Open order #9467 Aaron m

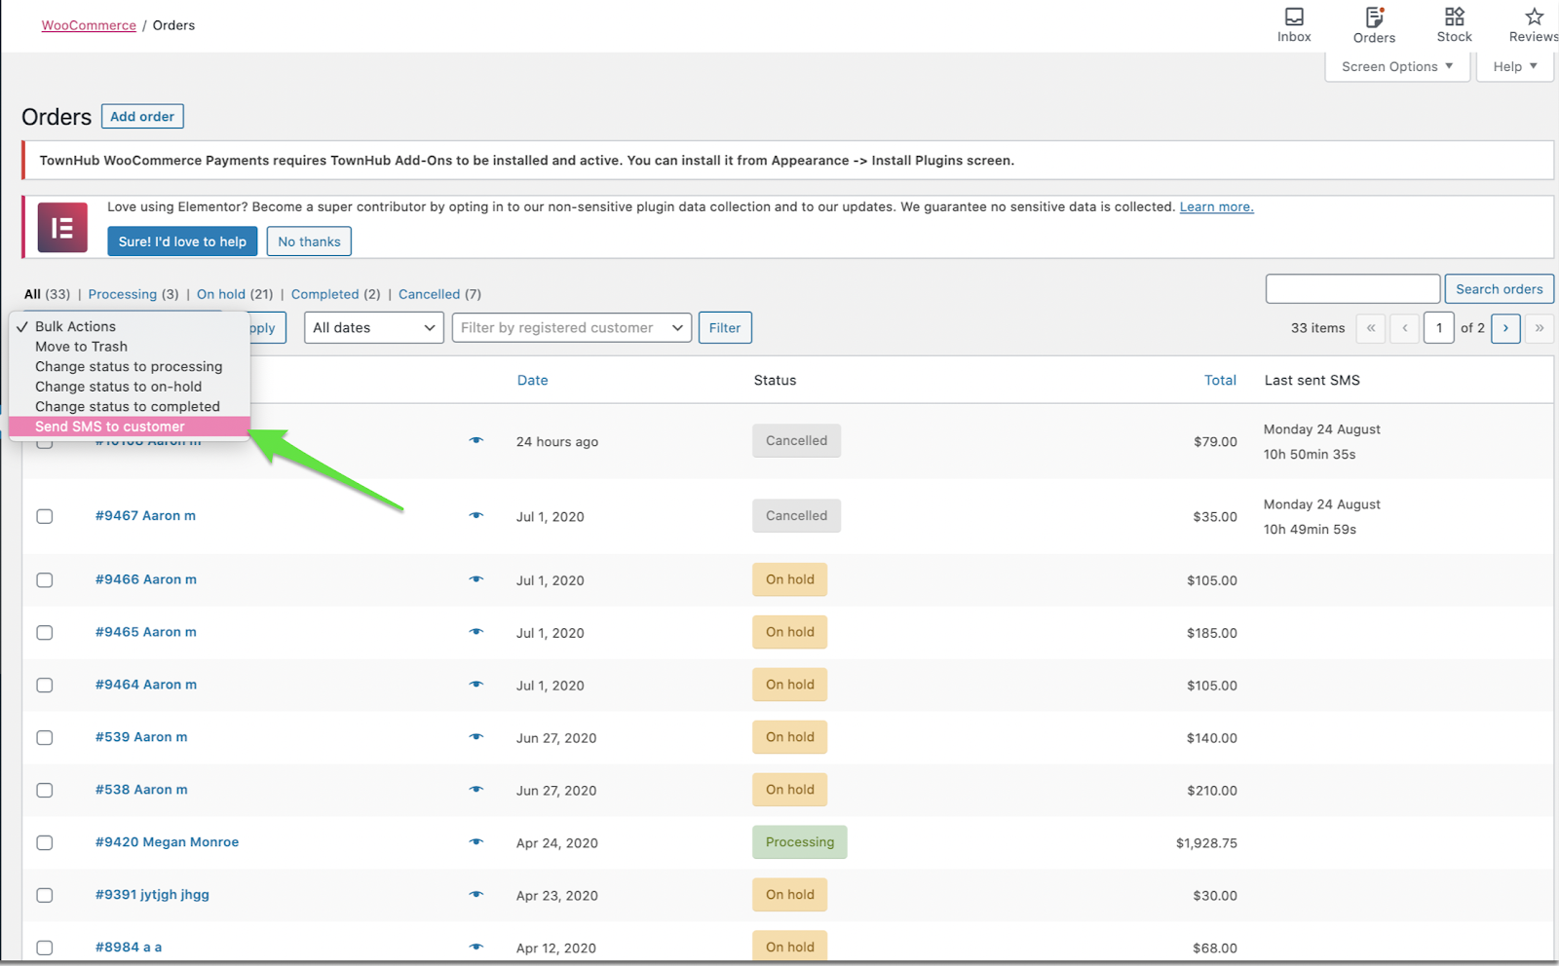(x=145, y=516)
